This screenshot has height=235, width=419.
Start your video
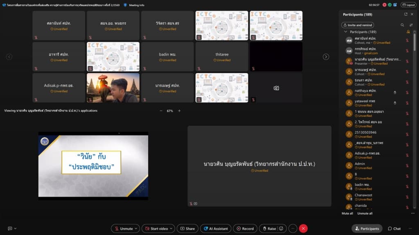(x=157, y=228)
